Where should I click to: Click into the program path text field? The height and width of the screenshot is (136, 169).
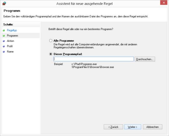(x=94, y=59)
